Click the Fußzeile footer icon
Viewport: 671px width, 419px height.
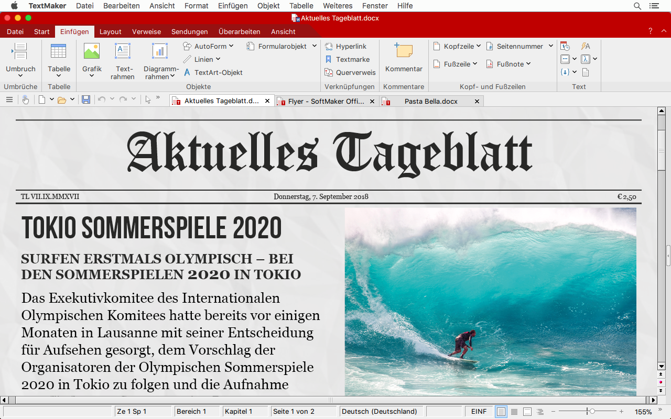(x=437, y=64)
